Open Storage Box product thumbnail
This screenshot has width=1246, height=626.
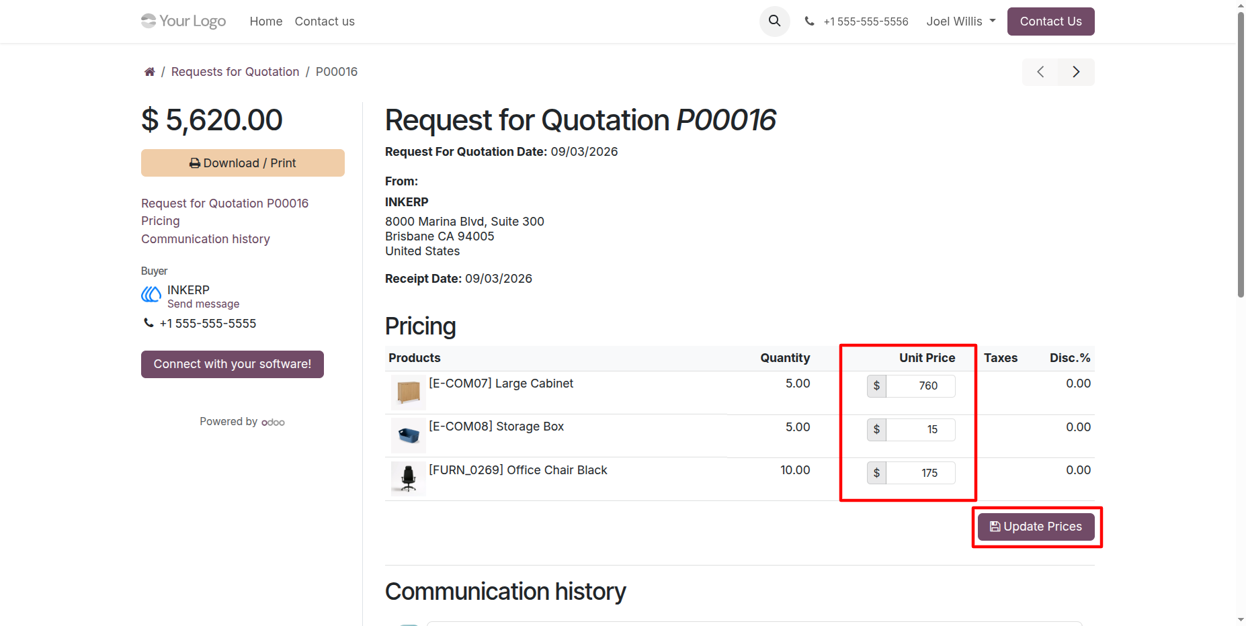tap(408, 435)
